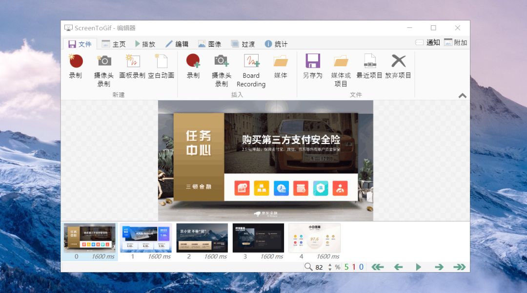
Task: Start a new board recording (画板录制)
Action: tap(132, 66)
